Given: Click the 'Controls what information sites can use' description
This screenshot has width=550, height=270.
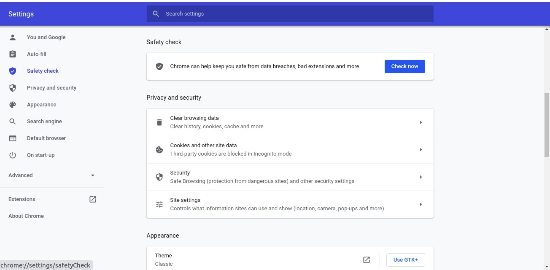Looking at the screenshot, I should tap(277, 209).
